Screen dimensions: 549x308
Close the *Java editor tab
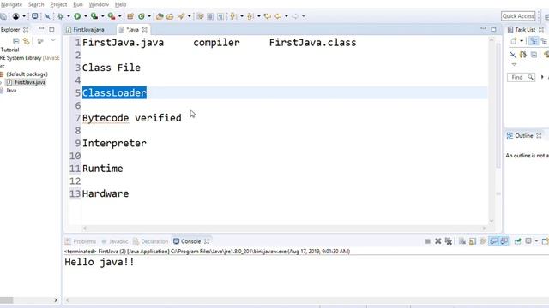coord(145,30)
